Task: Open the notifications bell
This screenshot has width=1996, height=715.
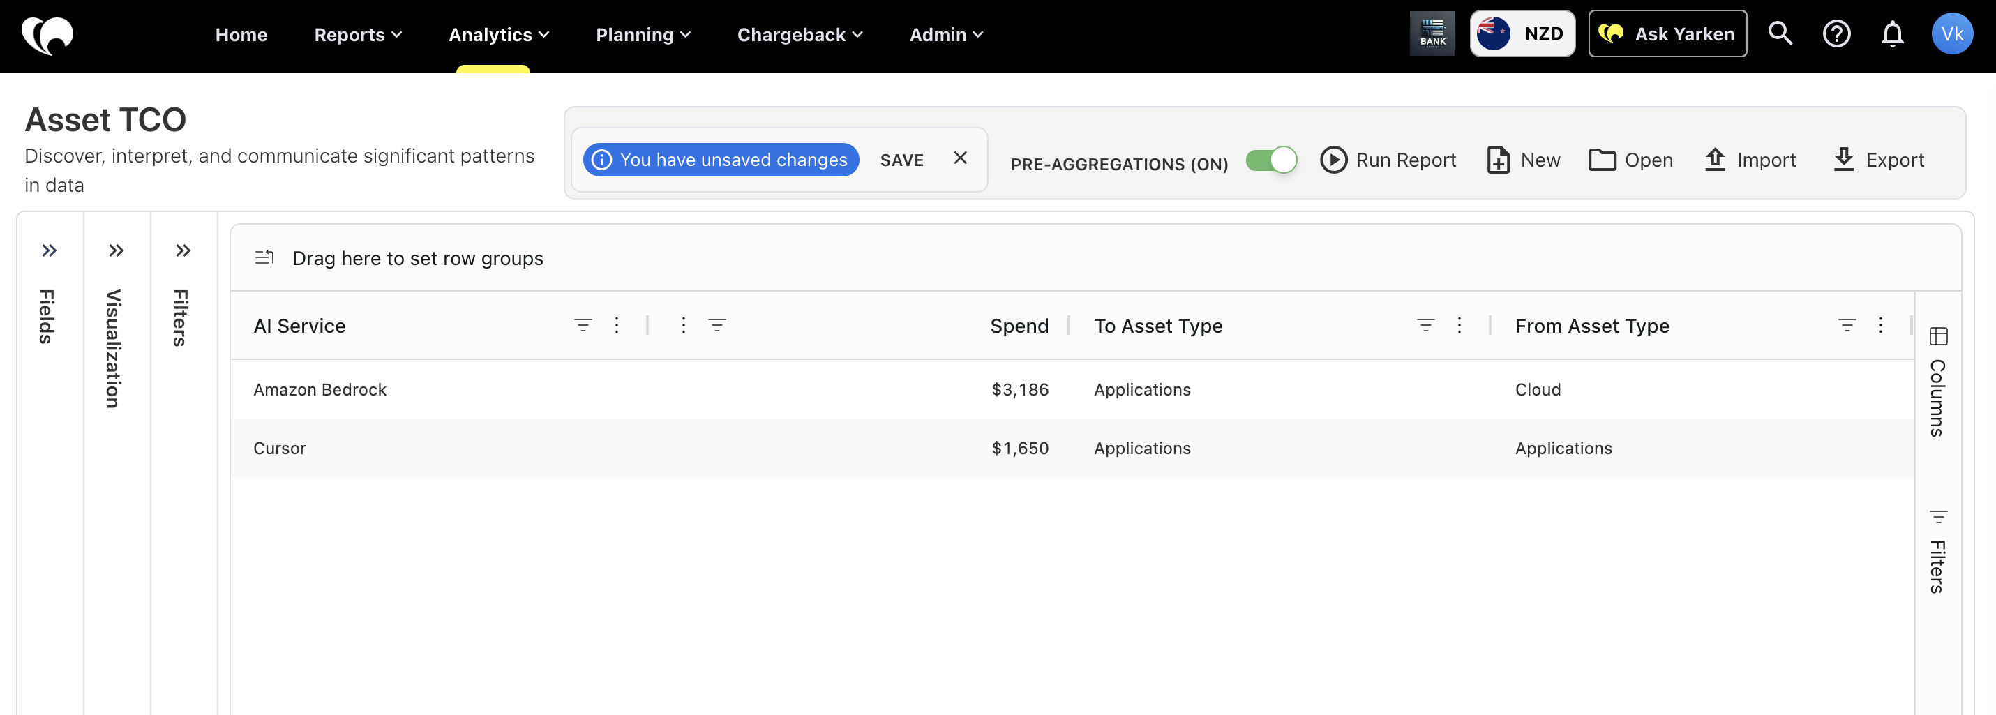Action: pyautogui.click(x=1892, y=34)
